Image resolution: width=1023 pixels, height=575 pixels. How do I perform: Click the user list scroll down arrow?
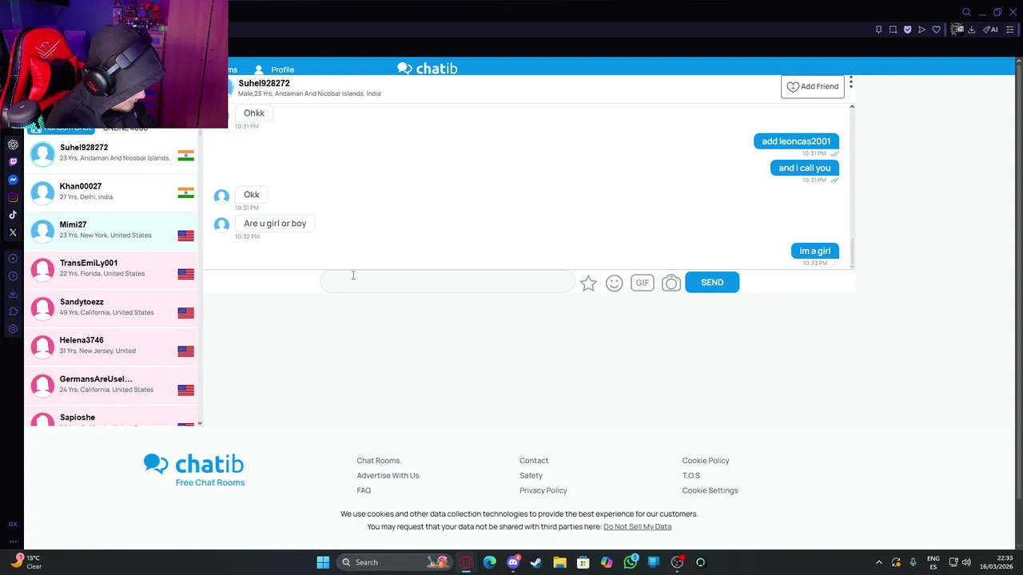(x=200, y=423)
